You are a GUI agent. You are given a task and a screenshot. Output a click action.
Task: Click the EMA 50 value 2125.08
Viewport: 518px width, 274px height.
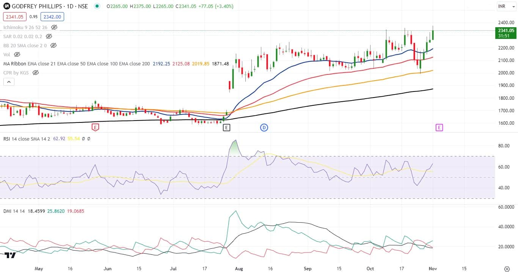[181, 63]
